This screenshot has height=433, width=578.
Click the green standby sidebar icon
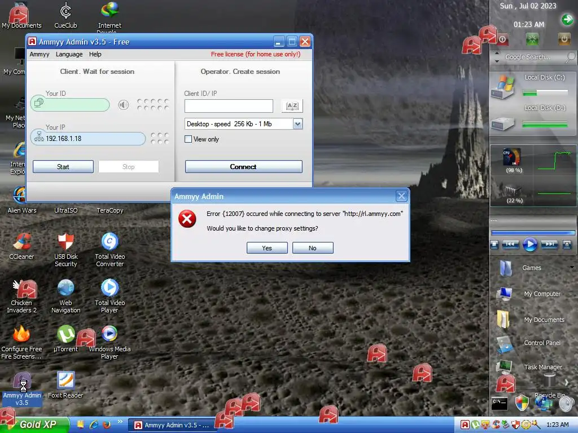click(x=532, y=39)
